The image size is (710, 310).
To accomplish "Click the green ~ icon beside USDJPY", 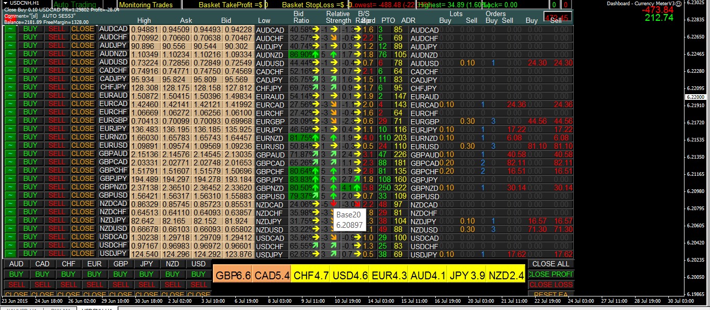I will pos(9,254).
